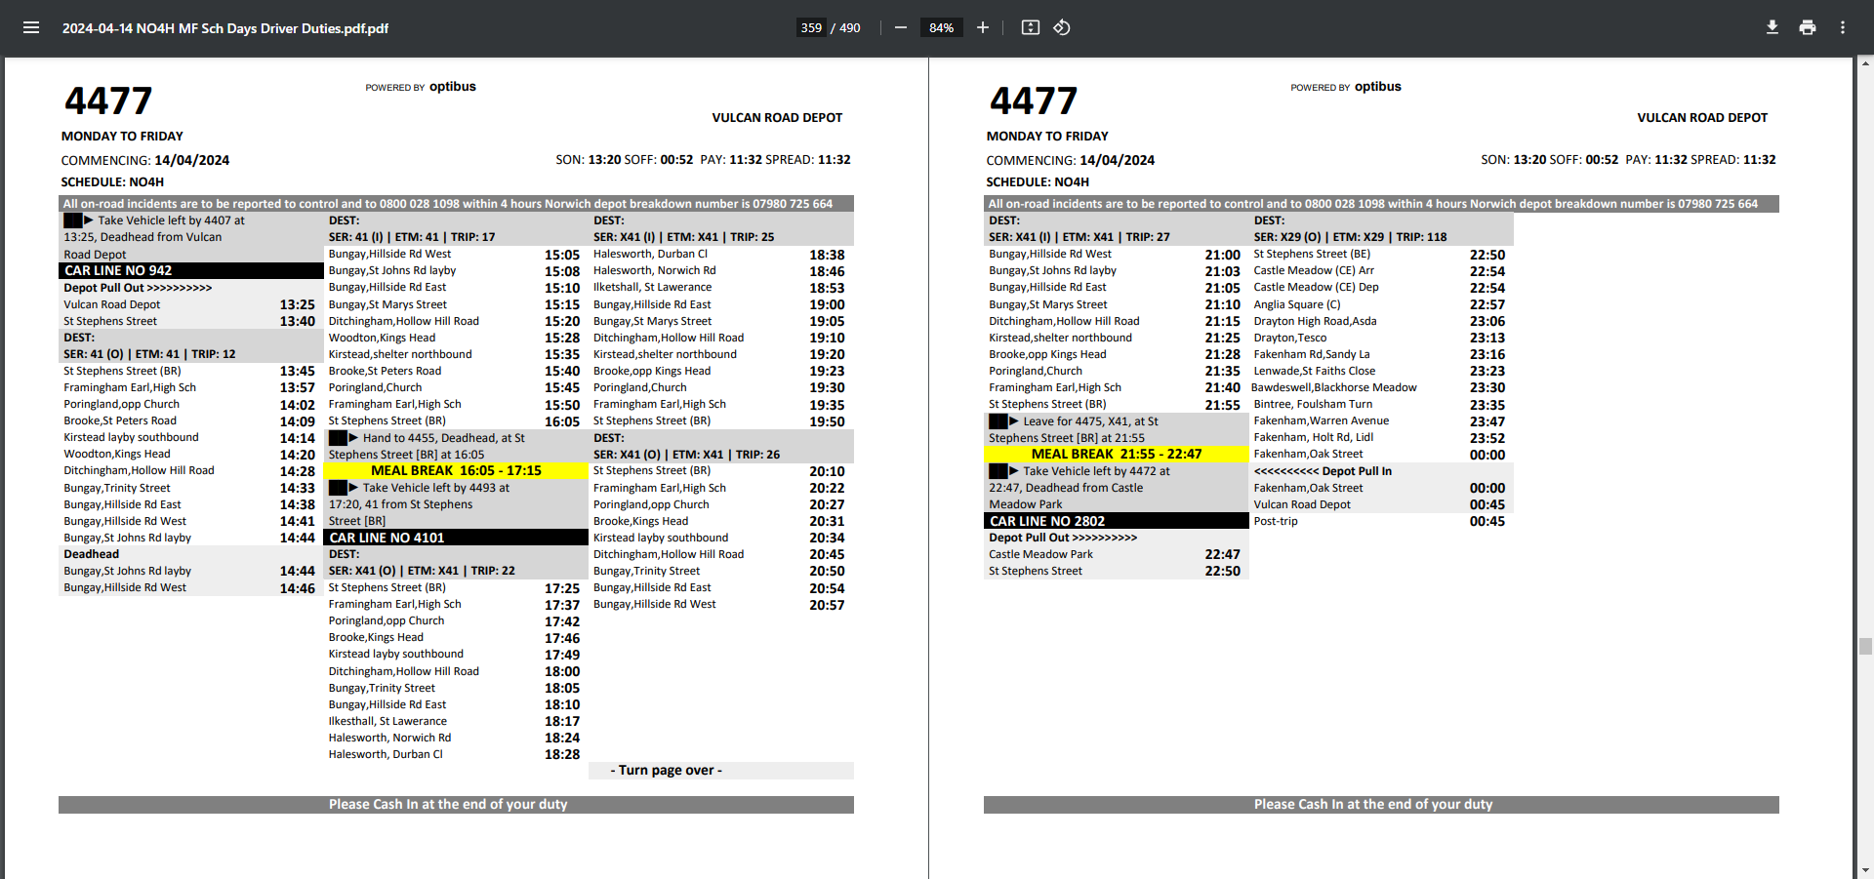The height and width of the screenshot is (879, 1874).
Task: Click the vertical scrollbar thumb
Action: [1865, 646]
